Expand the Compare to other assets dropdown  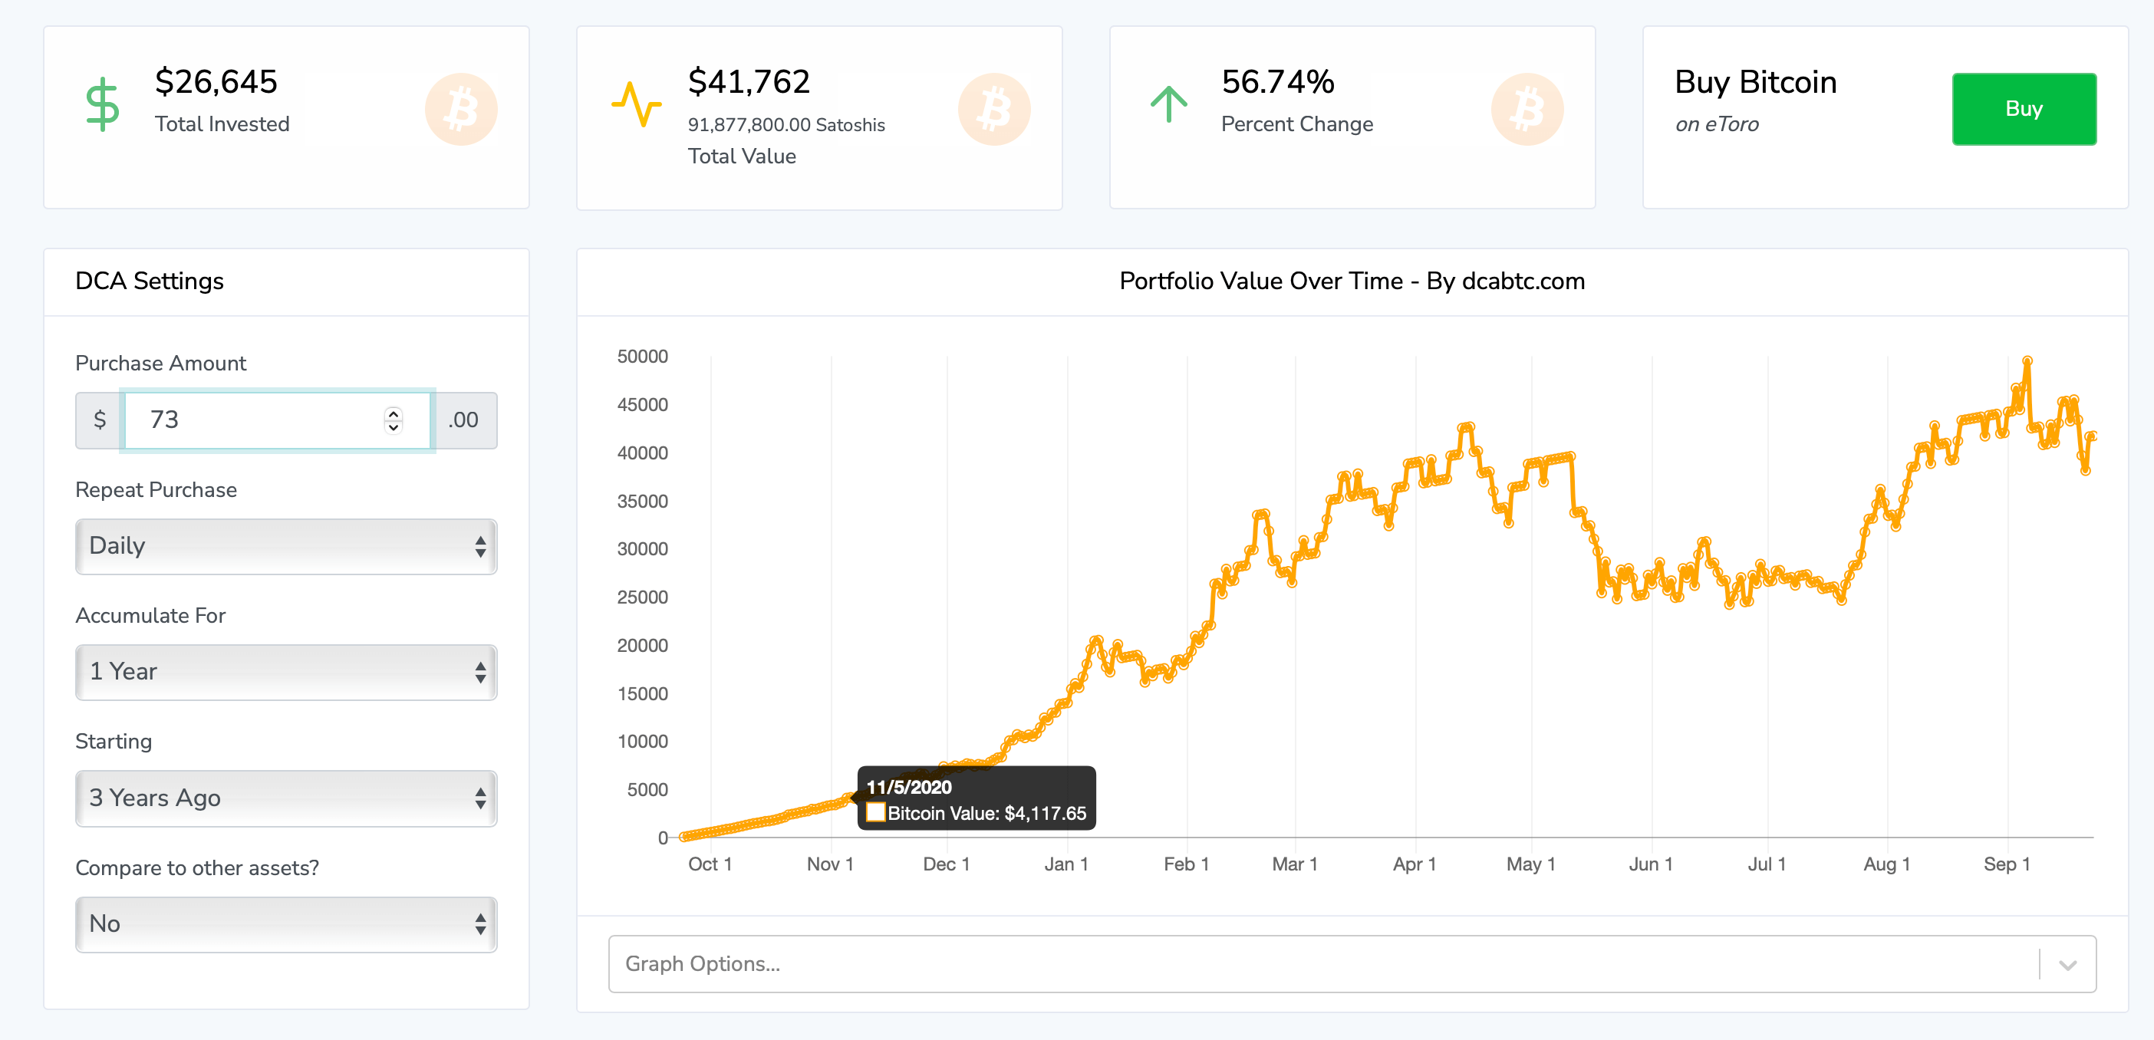(286, 925)
